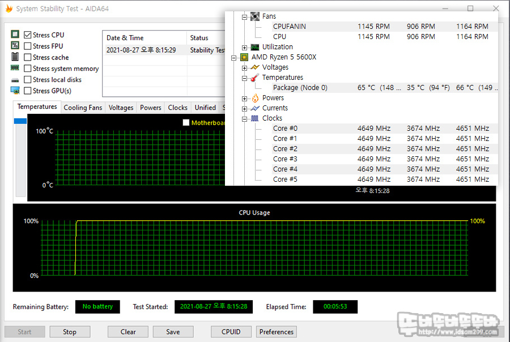Click the AMD Ryzen 5 5600X processor icon
Screen dimensions: 510x342
244,57
